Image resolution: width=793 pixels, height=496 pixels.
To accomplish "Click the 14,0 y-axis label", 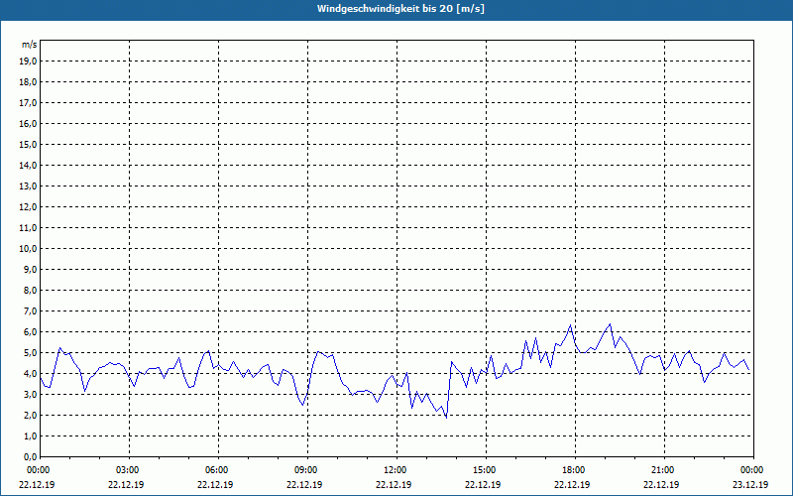I will click(x=29, y=165).
